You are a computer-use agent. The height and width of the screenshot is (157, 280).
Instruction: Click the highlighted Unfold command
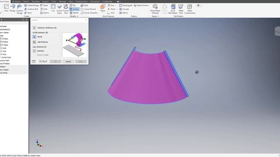tap(74, 9)
